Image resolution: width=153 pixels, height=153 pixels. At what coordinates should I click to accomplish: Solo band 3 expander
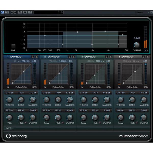point(111,57)
